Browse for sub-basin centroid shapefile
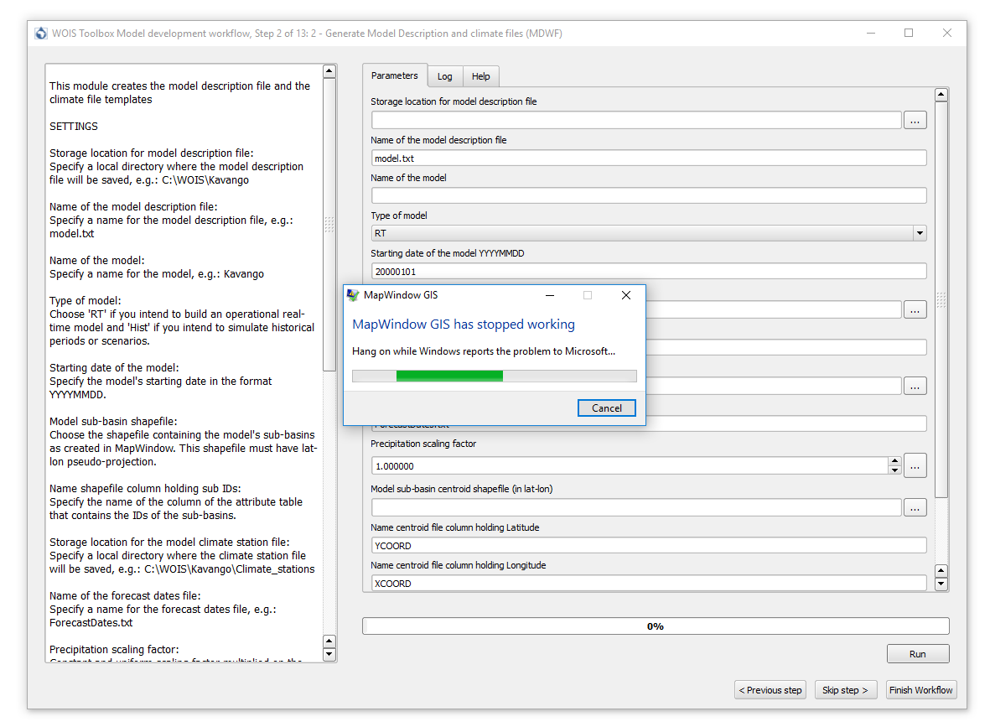Screen dimensions: 990x727 pos(915,507)
